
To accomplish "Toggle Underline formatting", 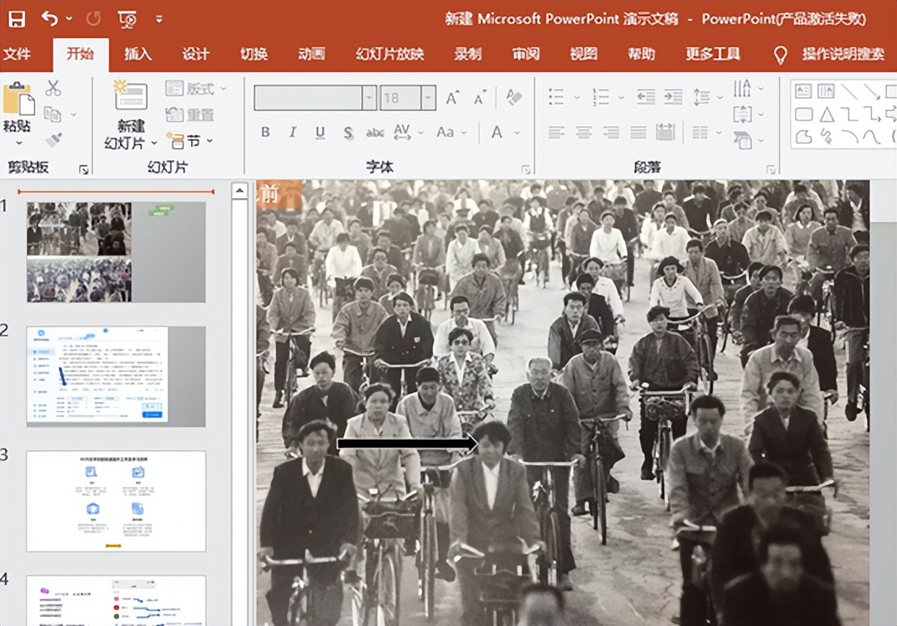I will [x=320, y=133].
